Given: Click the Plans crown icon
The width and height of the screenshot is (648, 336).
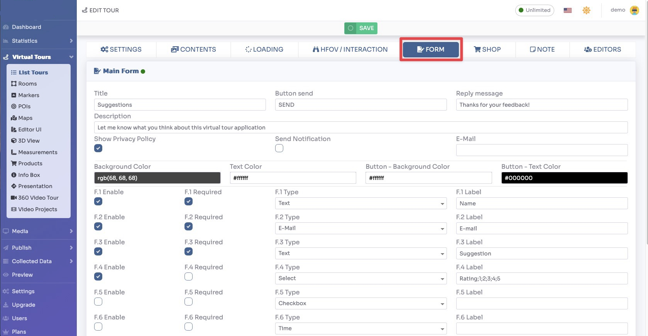Looking at the screenshot, I should [x=6, y=332].
